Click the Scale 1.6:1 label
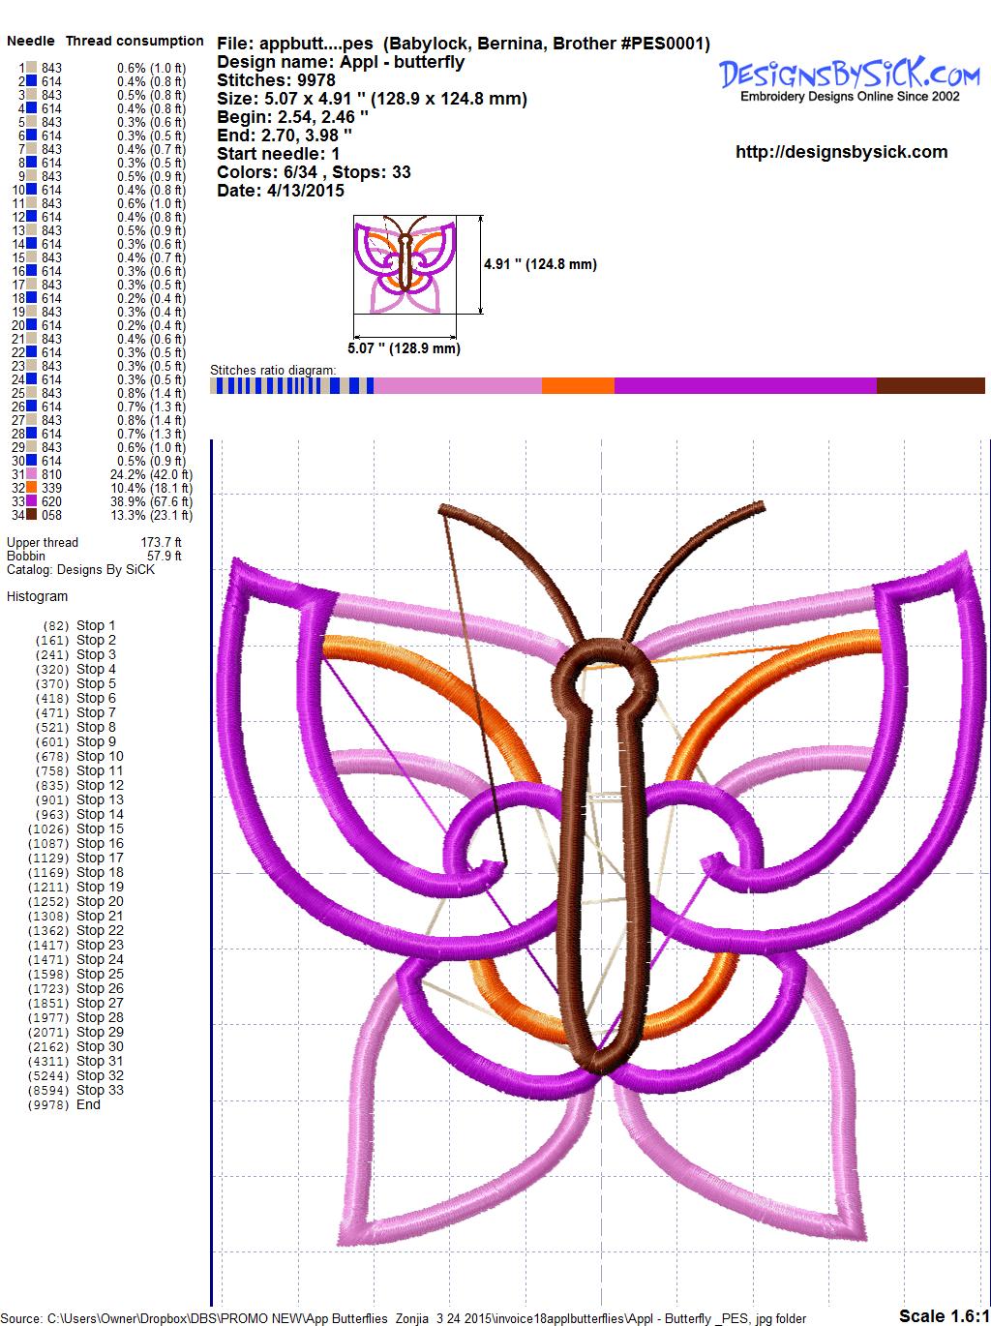 pos(944,1315)
